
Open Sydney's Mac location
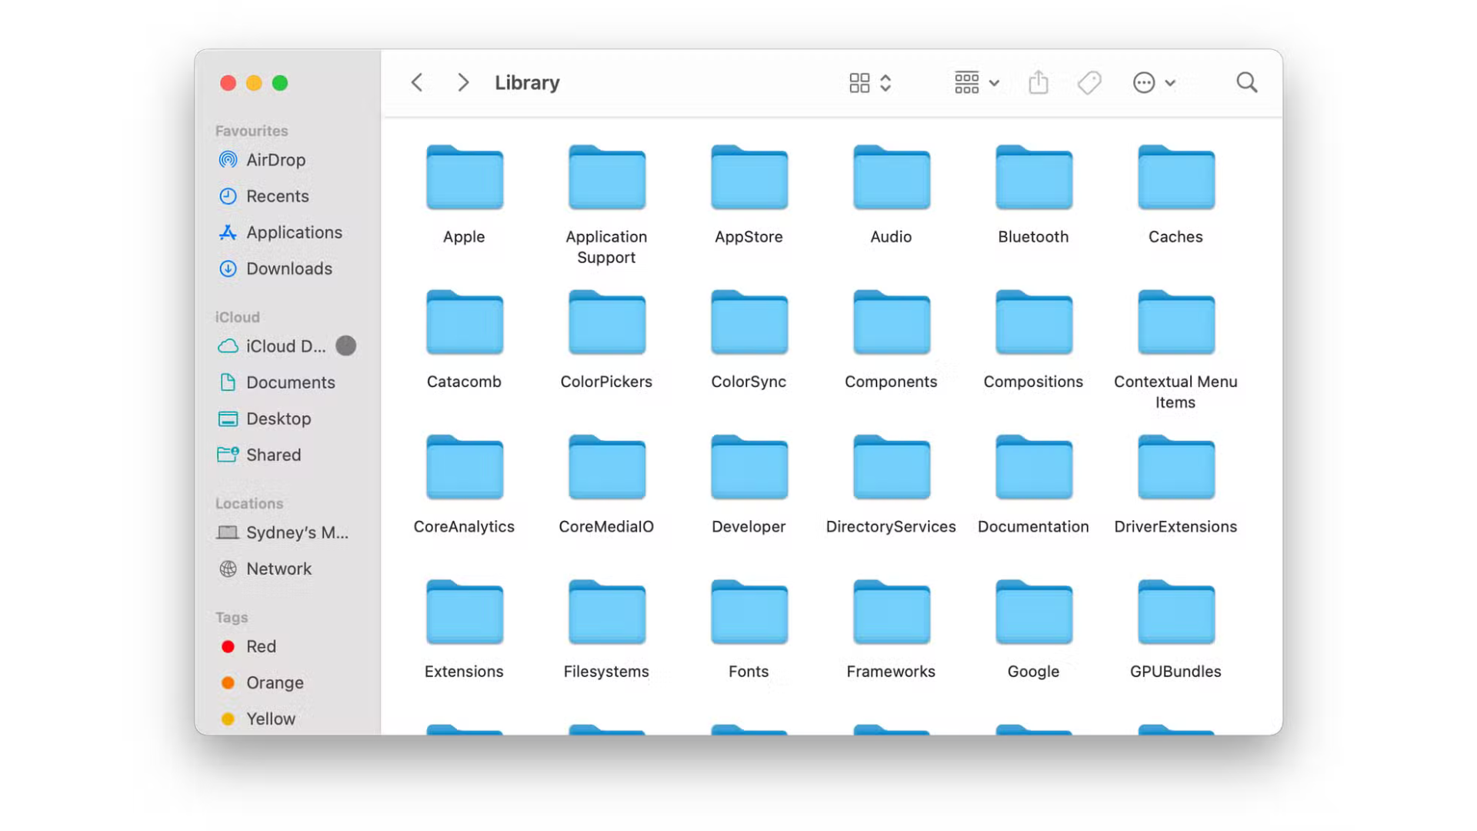click(x=296, y=532)
